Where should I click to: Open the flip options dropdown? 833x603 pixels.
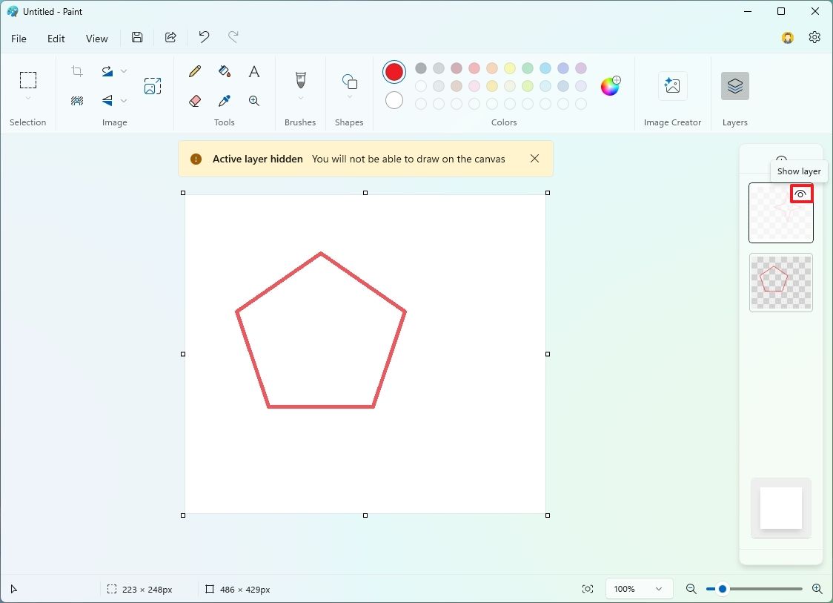124,101
